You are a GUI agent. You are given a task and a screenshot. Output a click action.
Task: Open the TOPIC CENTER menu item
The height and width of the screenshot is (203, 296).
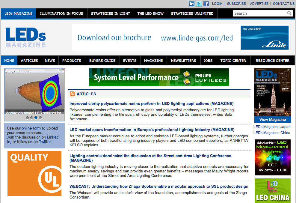click(x=233, y=61)
